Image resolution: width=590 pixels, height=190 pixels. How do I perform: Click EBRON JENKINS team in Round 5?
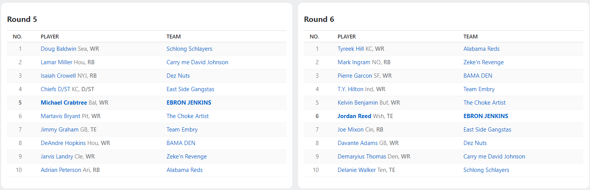pyautogui.click(x=189, y=103)
